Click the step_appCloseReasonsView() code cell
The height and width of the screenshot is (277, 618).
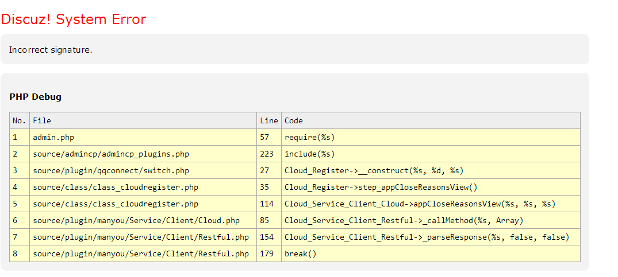pos(381,187)
